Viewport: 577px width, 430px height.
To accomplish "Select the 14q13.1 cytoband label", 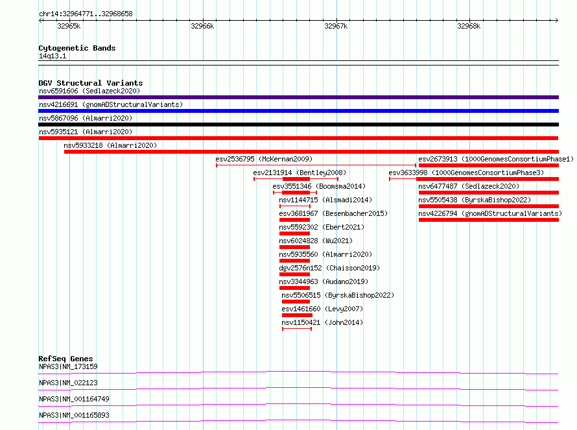I will pos(53,56).
